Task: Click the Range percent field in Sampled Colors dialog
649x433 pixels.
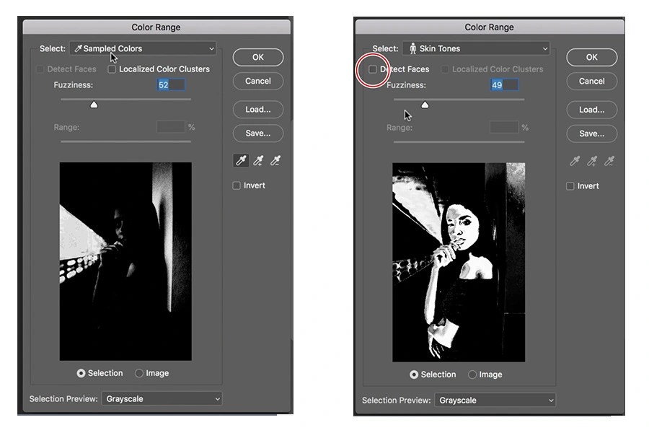Action: coord(171,127)
